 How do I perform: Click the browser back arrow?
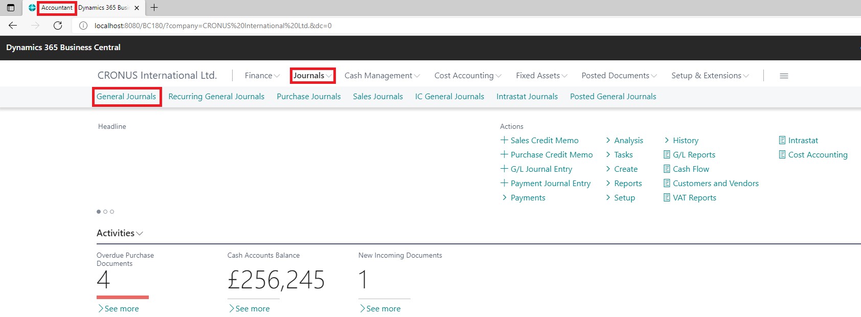13,26
